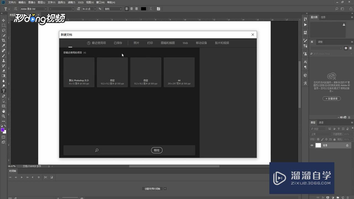This screenshot has height=199, width=354.
Task: Select the Pen tool
Action: (4, 96)
